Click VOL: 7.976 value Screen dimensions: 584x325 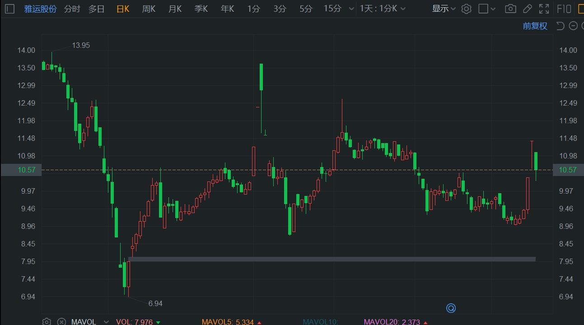pyautogui.click(x=134, y=322)
